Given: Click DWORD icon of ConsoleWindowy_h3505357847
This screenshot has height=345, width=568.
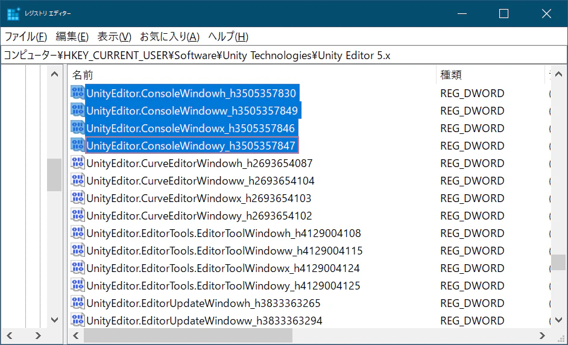Looking at the screenshot, I should (x=78, y=145).
